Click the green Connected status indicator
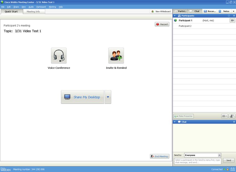The width and height of the screenshot is (236, 172). (x=224, y=169)
